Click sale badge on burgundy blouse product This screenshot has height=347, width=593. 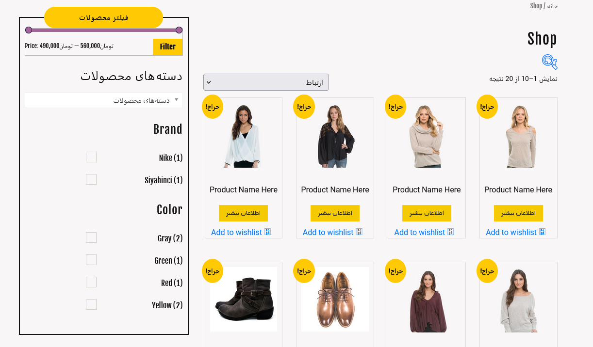click(395, 271)
